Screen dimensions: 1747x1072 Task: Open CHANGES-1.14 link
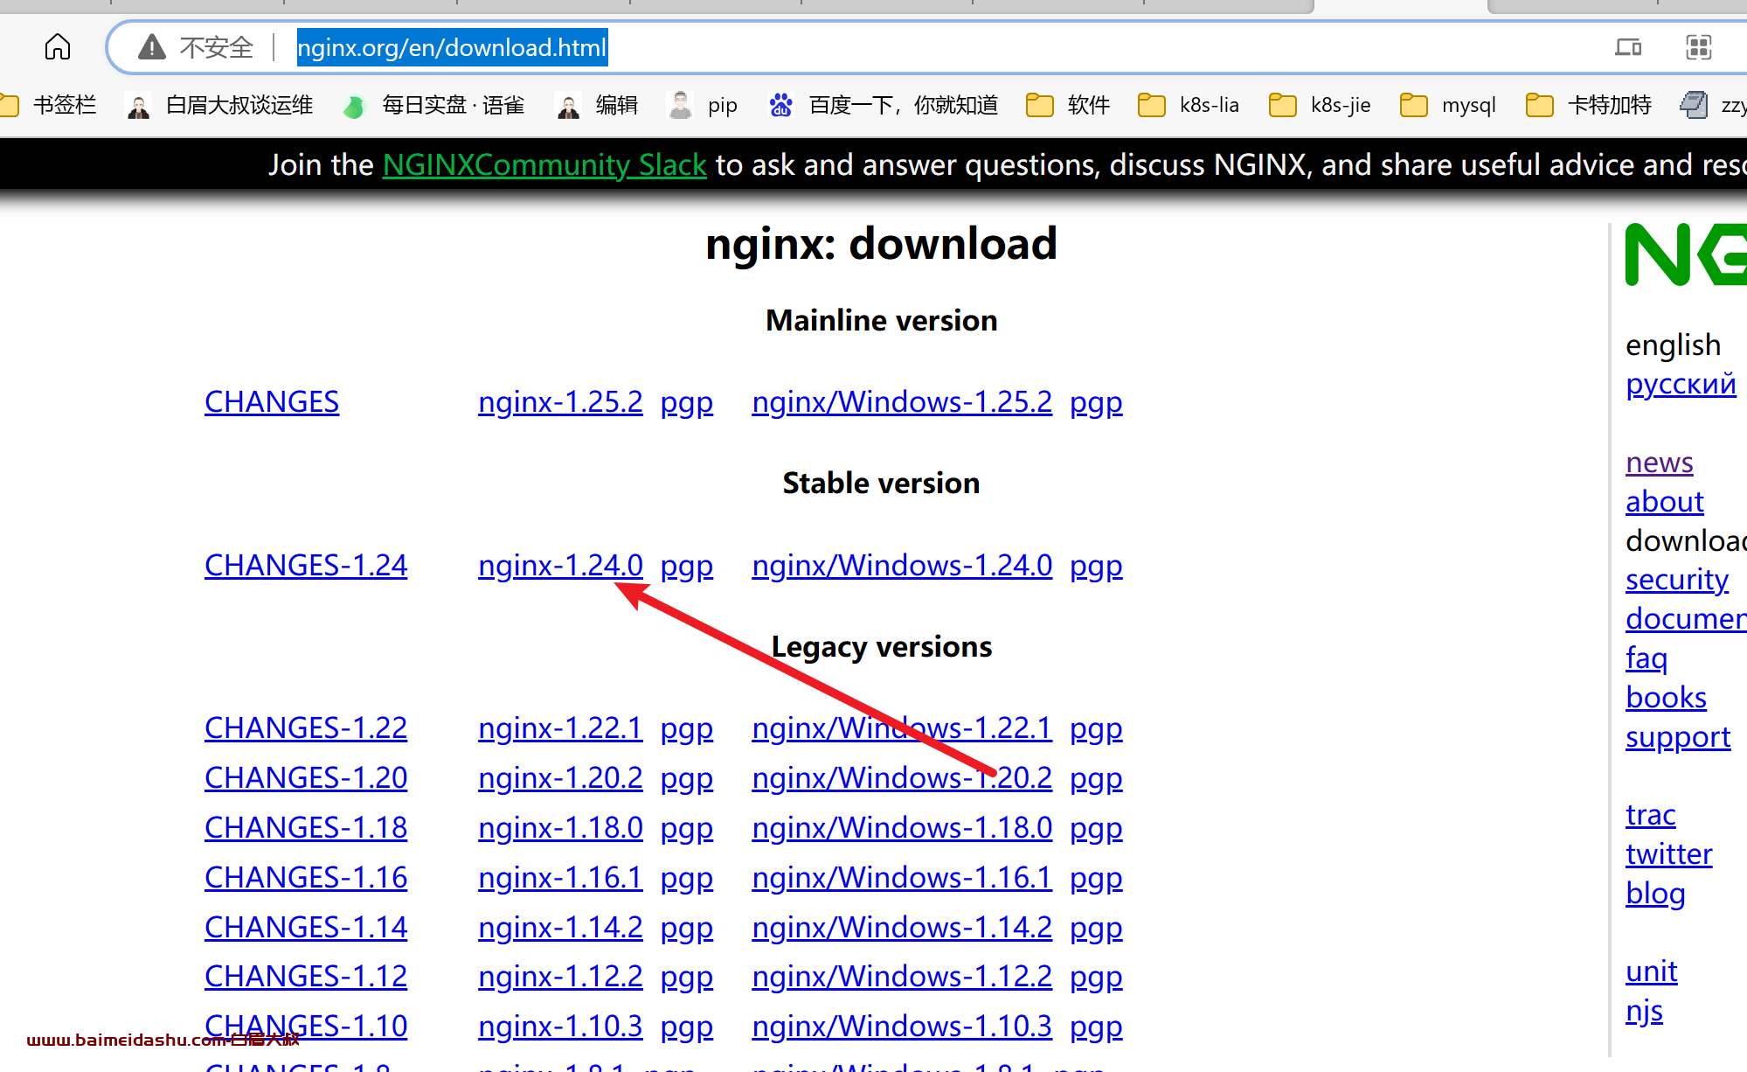point(306,927)
